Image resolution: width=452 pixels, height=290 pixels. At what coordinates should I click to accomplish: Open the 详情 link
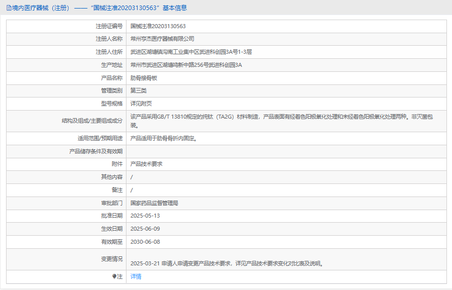coord(136,276)
